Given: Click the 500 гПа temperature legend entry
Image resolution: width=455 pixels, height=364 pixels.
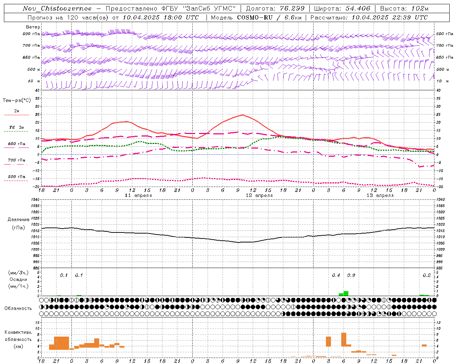Looking at the screenshot, I should tap(17, 177).
